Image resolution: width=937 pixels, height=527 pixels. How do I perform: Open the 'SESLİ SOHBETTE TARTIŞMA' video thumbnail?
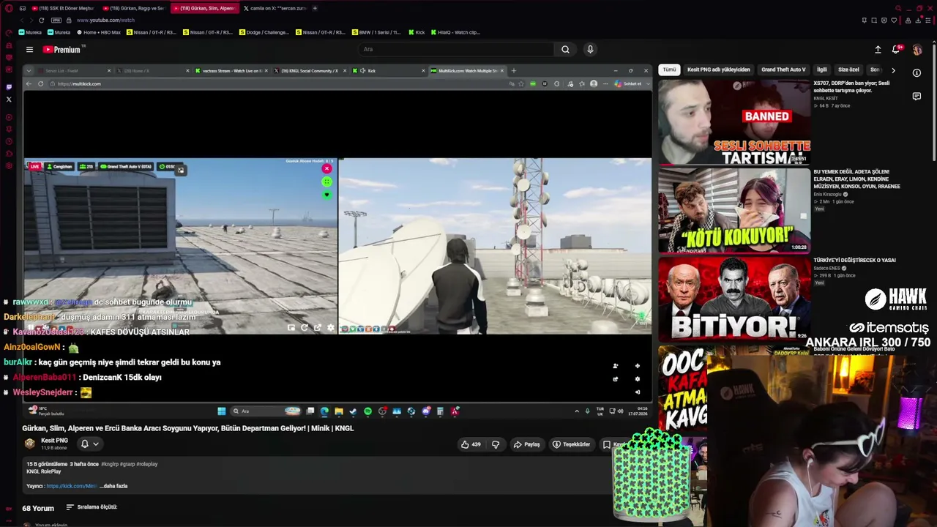coord(734,122)
